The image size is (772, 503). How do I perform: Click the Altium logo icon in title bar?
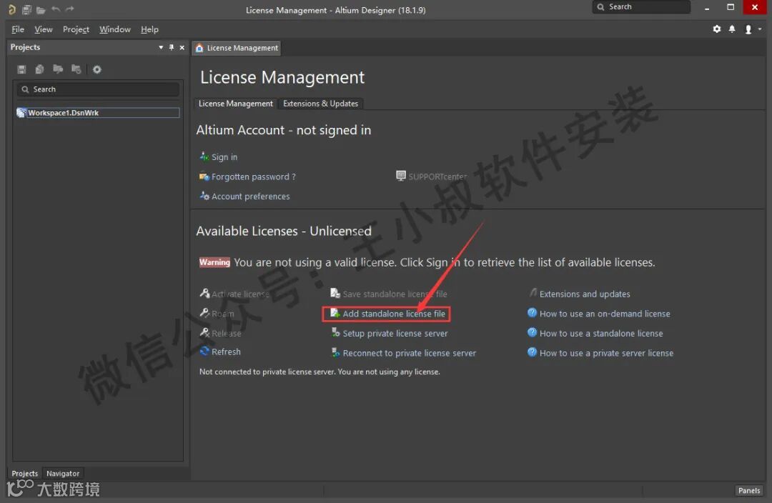12,9
